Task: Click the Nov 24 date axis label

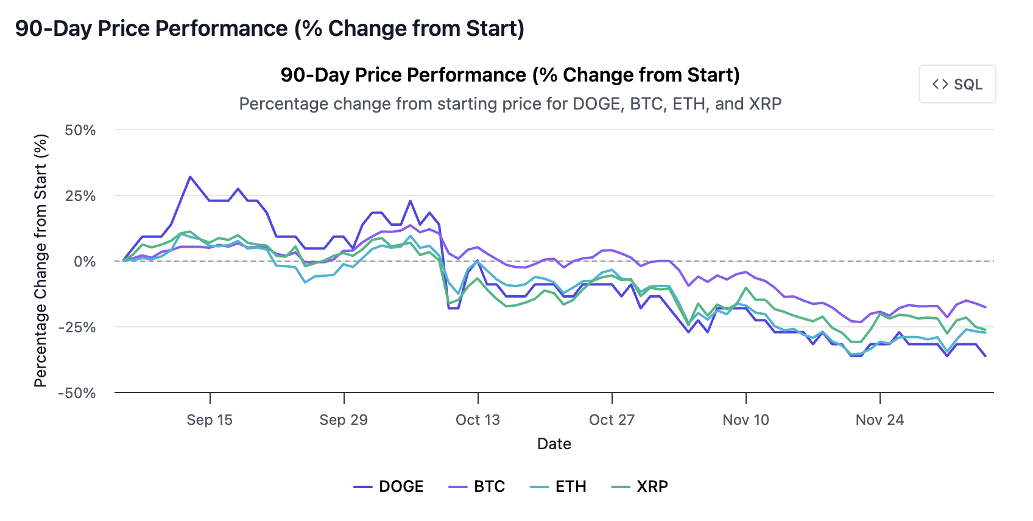Action: pyautogui.click(x=880, y=419)
